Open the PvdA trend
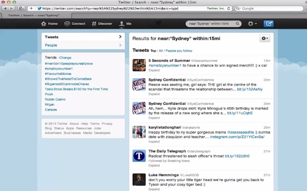The height and width of the screenshot is (191, 307). (49, 94)
